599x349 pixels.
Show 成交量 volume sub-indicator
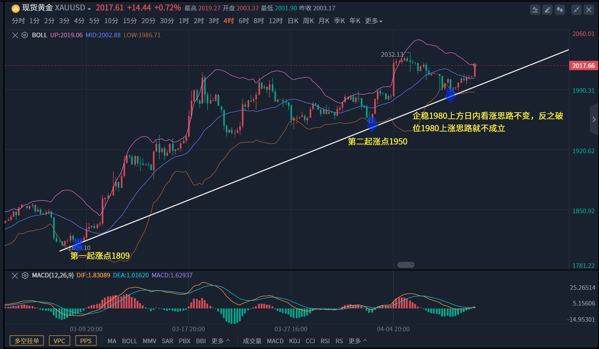(252, 341)
